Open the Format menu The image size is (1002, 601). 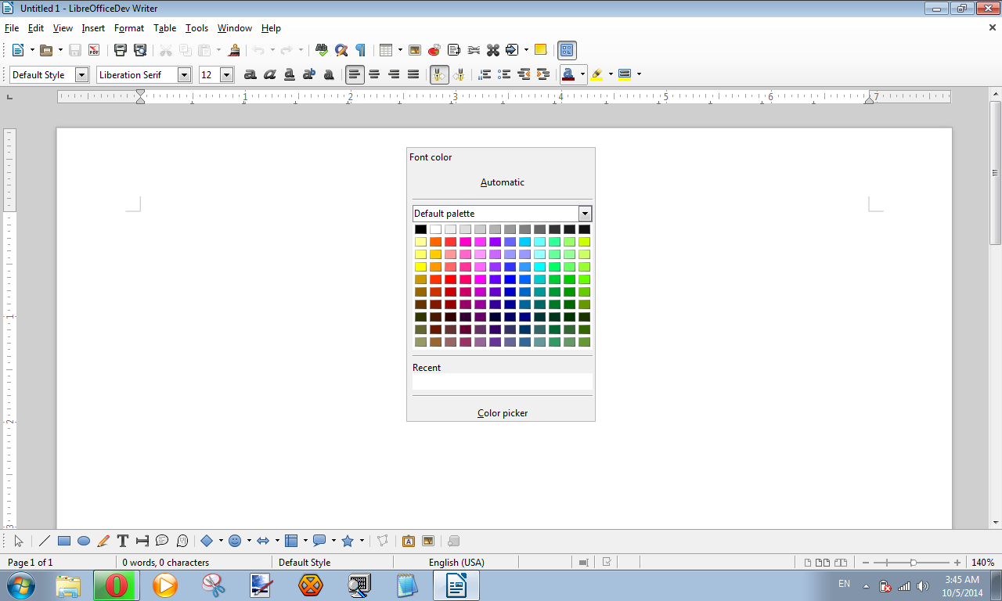pos(128,28)
